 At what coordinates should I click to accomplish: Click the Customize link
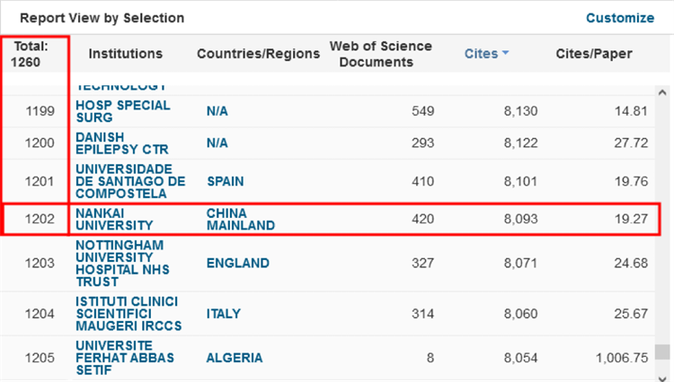[620, 18]
